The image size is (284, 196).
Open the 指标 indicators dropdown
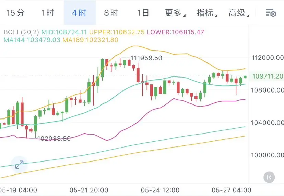coord(207,13)
